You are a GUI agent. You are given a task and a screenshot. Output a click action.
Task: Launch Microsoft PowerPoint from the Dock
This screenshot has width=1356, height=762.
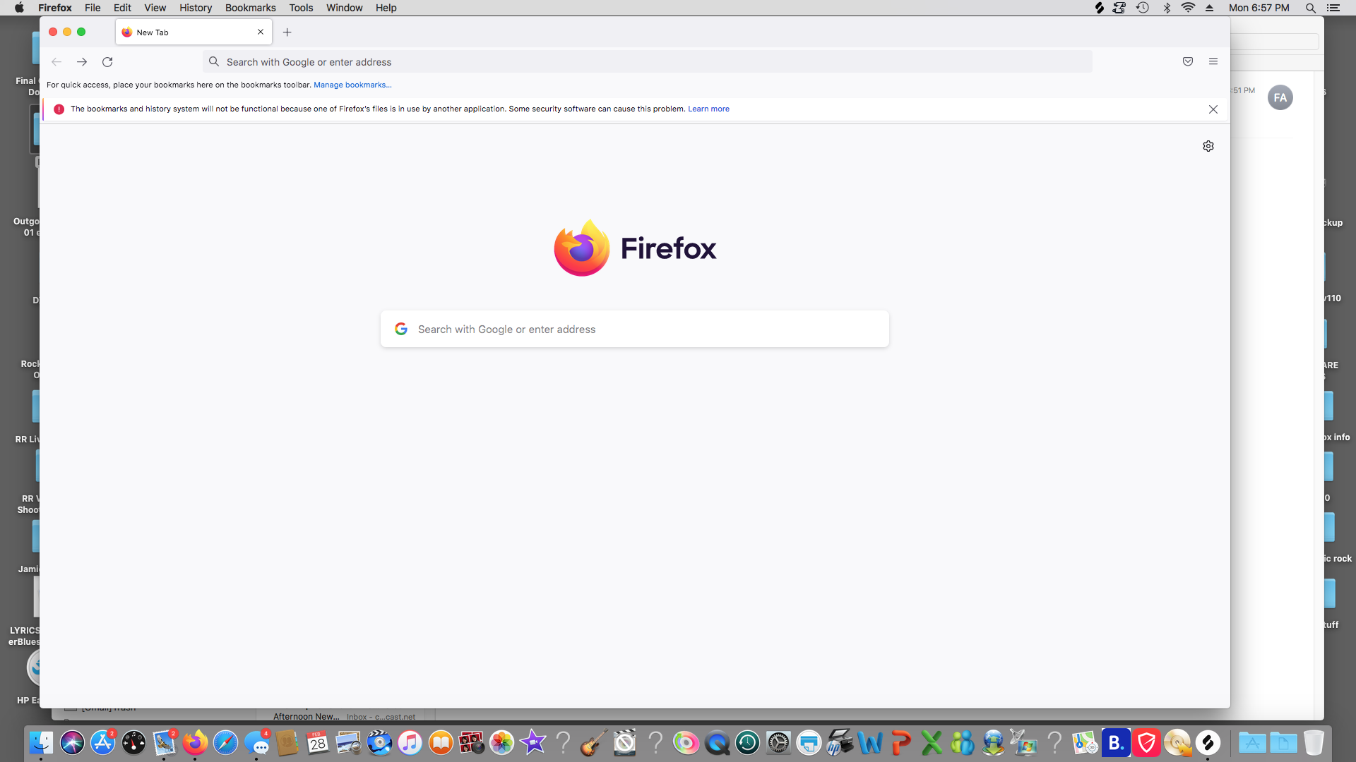coord(901,742)
